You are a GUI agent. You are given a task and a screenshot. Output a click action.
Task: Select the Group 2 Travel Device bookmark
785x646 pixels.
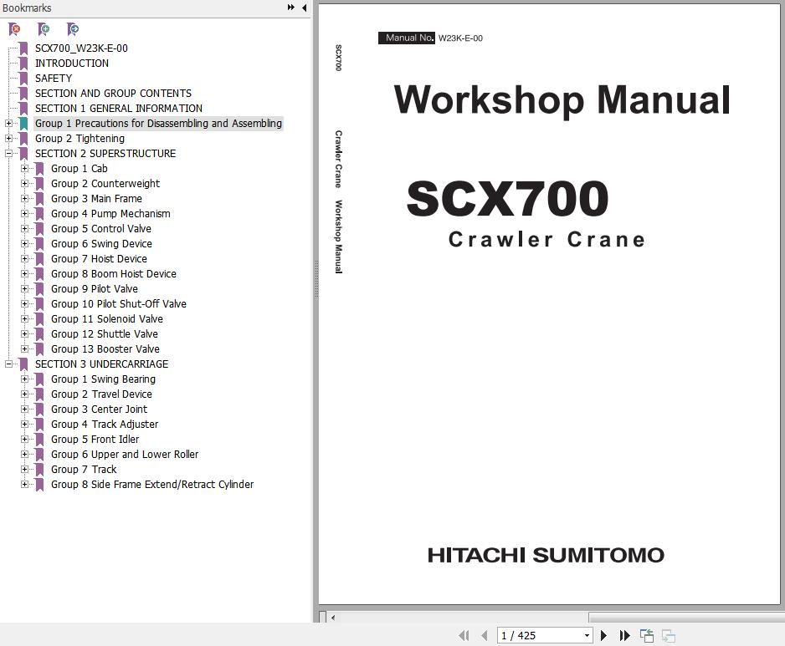[x=101, y=394]
